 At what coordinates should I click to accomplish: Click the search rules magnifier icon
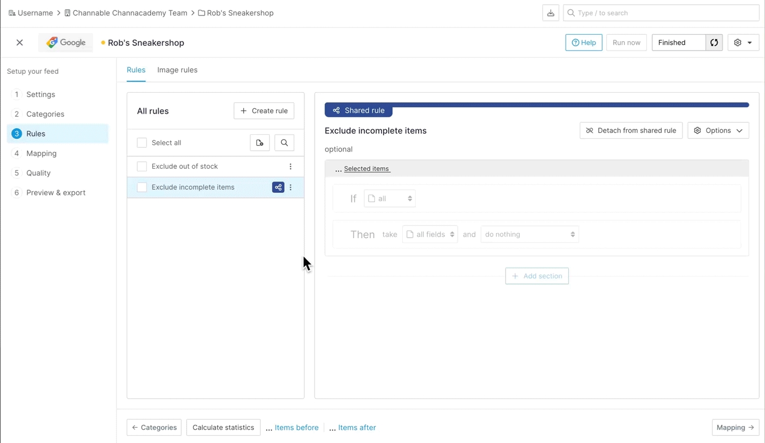click(x=284, y=143)
